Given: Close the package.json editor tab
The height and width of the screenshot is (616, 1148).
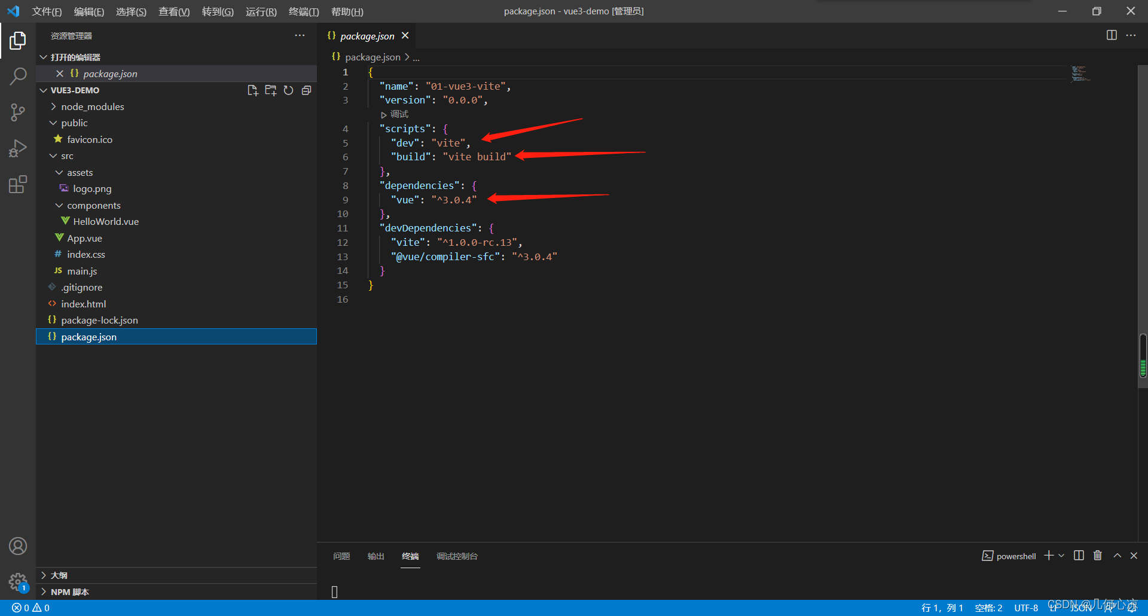Looking at the screenshot, I should (x=405, y=36).
